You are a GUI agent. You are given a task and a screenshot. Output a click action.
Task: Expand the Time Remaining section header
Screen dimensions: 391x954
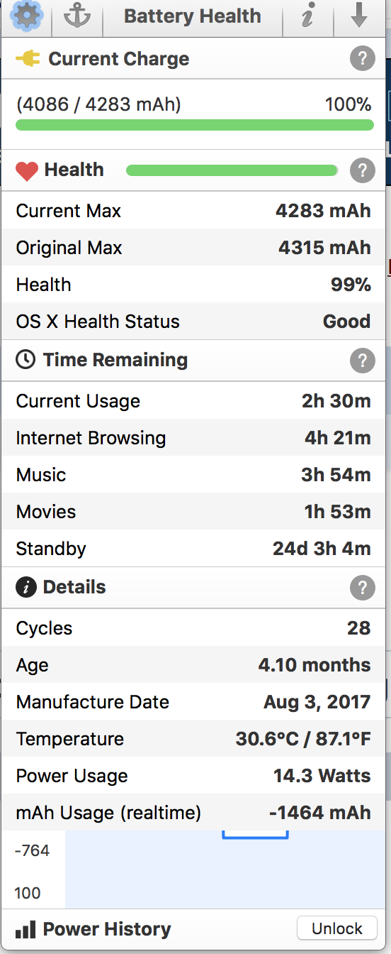point(195,361)
